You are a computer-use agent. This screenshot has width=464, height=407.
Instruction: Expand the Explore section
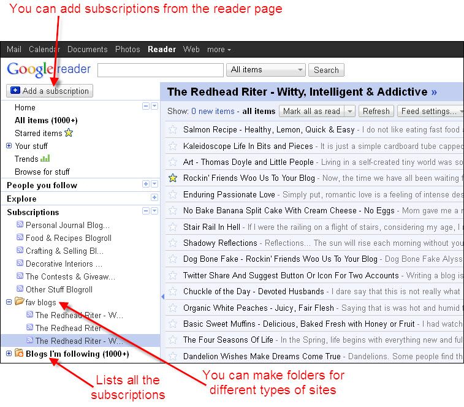coord(154,197)
